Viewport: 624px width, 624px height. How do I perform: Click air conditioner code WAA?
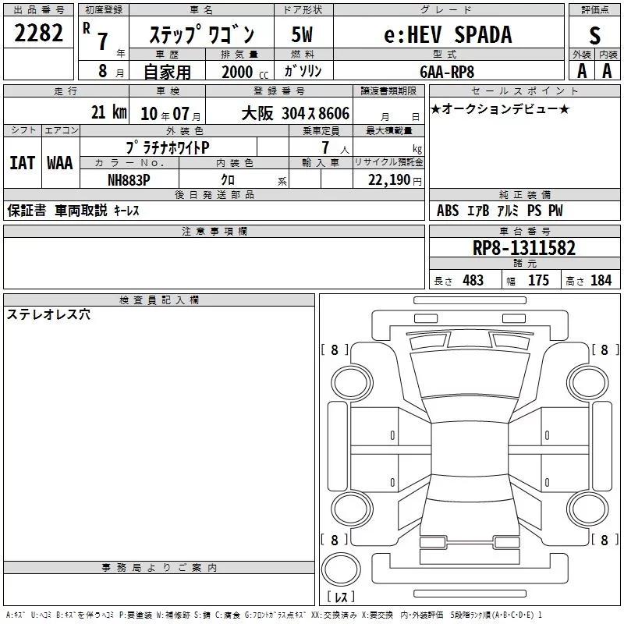point(60,163)
